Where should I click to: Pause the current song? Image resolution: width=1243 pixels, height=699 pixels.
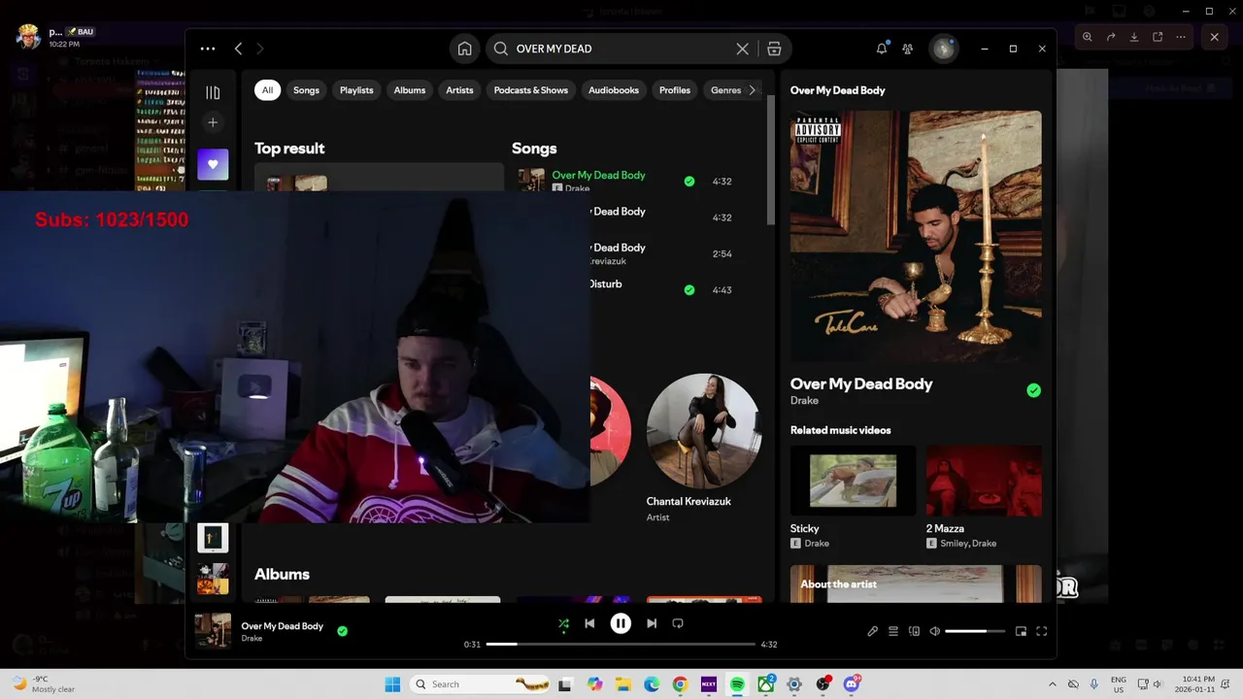(x=621, y=623)
